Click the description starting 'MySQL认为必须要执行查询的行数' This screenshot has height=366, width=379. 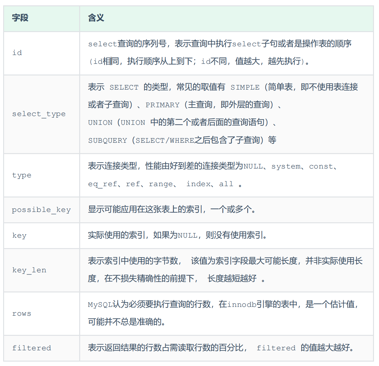click(223, 313)
